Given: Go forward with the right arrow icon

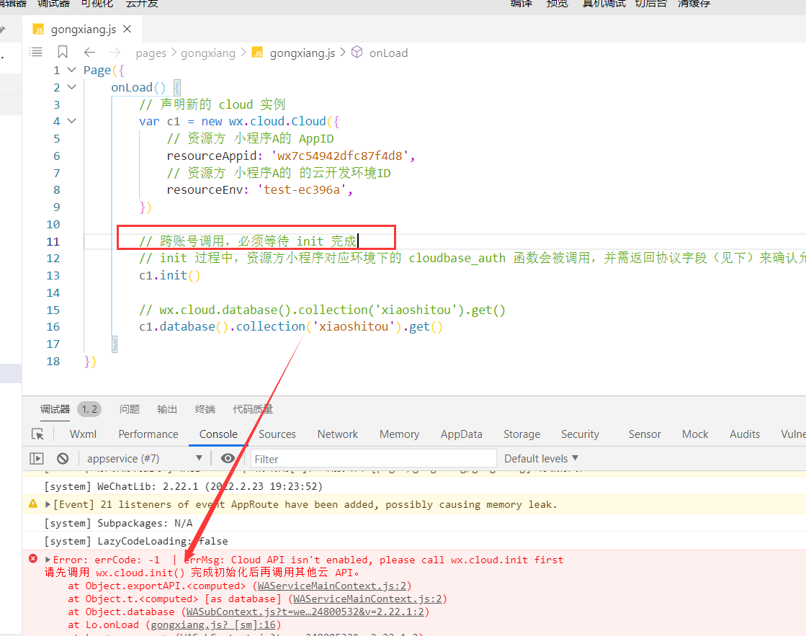Looking at the screenshot, I should coord(115,53).
